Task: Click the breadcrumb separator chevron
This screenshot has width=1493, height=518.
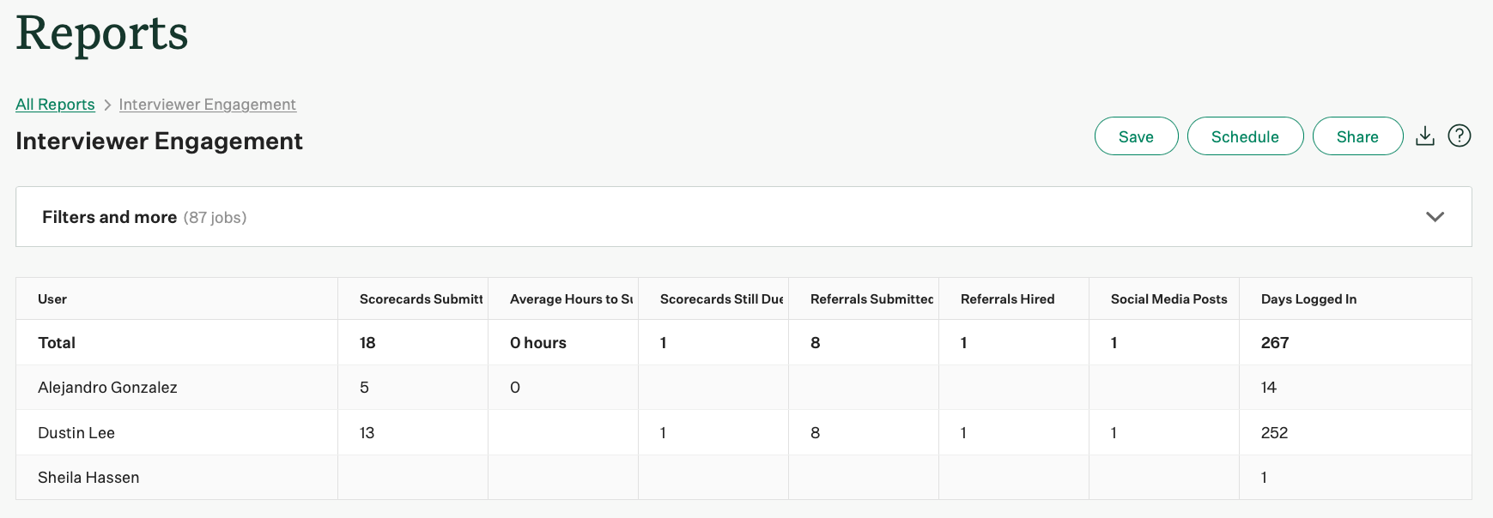Action: point(107,105)
